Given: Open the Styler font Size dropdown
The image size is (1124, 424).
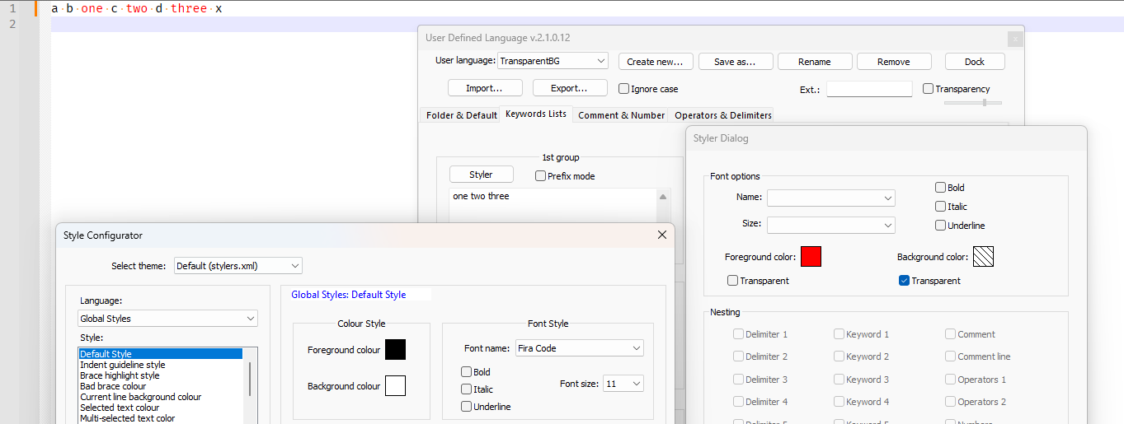Looking at the screenshot, I should 830,225.
